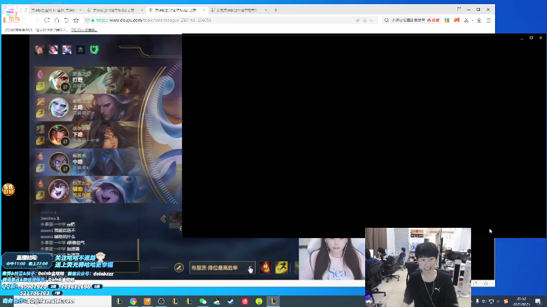Click the female streamer webcam thumbnail

coord(332,259)
